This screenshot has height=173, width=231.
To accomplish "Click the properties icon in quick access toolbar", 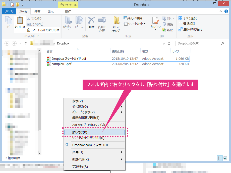I will click(12, 5).
